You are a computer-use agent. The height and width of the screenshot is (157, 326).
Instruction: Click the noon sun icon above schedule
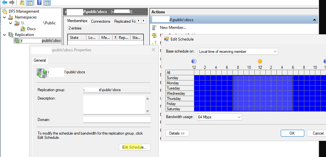pyautogui.click(x=260, y=61)
